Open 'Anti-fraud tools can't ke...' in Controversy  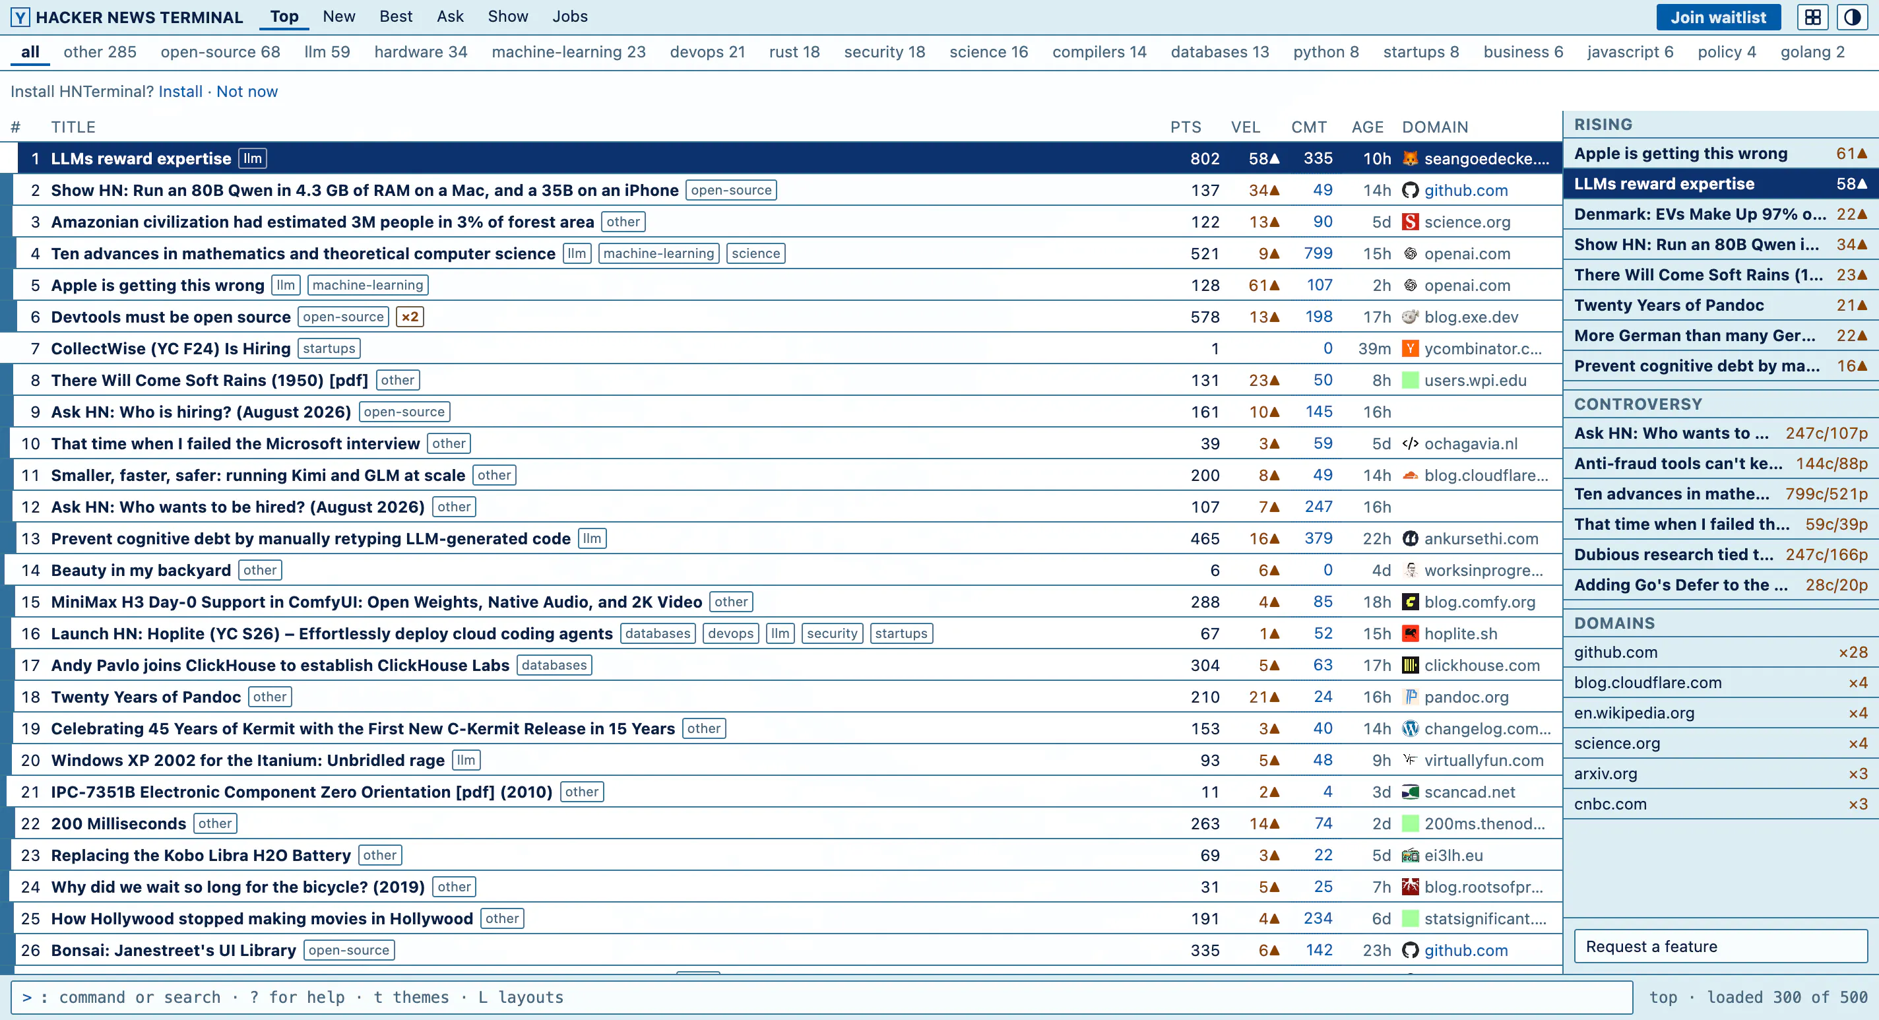coord(1721,463)
